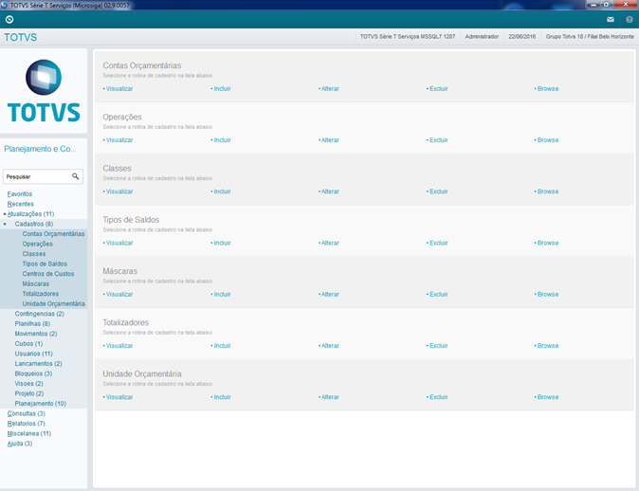
Task: Select Totalizadores in the sidebar tree
Action: [41, 294]
